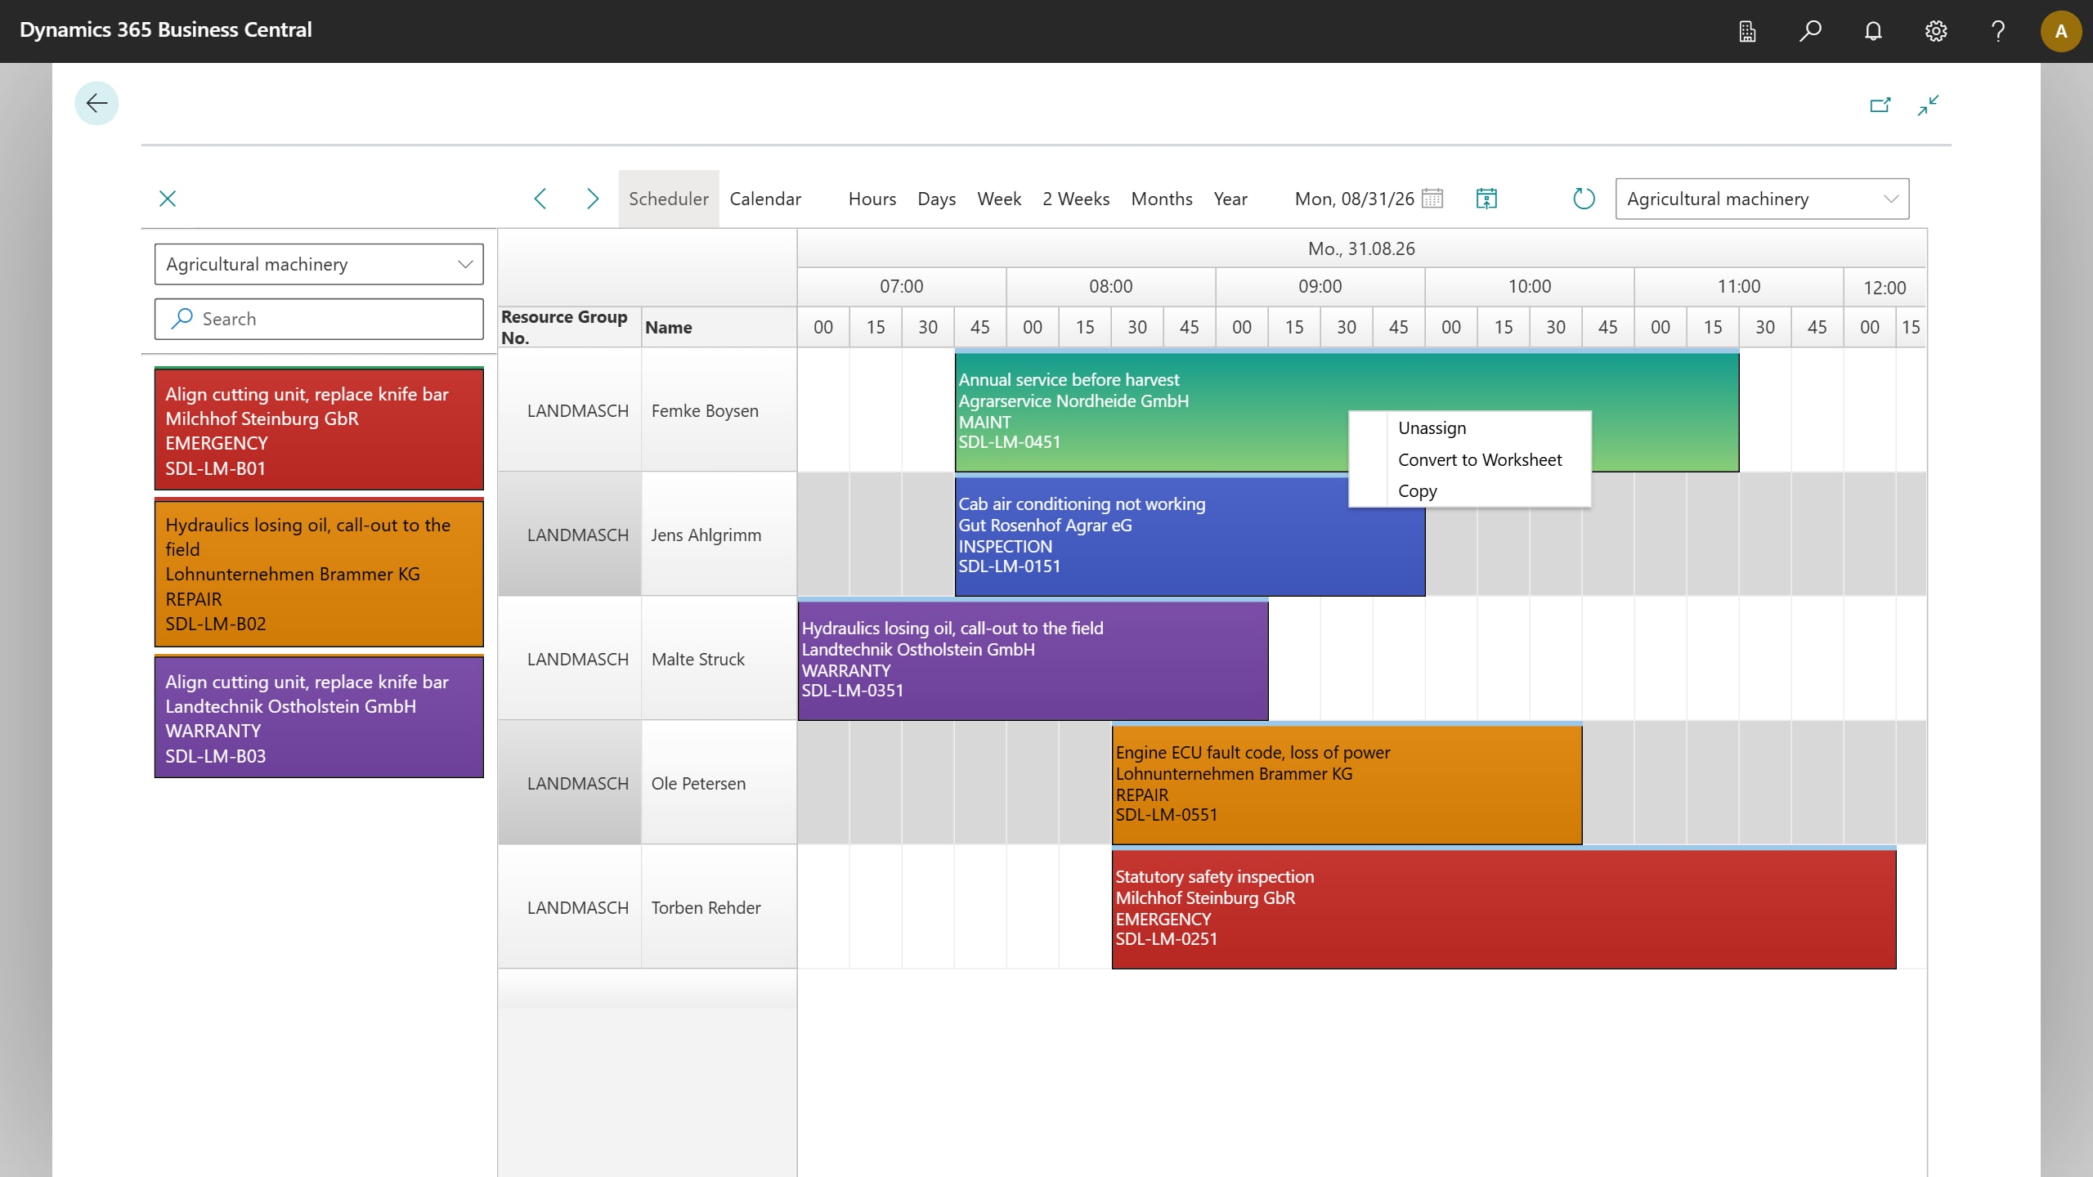Screen dimensions: 2093x1177
Task: Click resource name Femke Boysen
Action: point(705,411)
